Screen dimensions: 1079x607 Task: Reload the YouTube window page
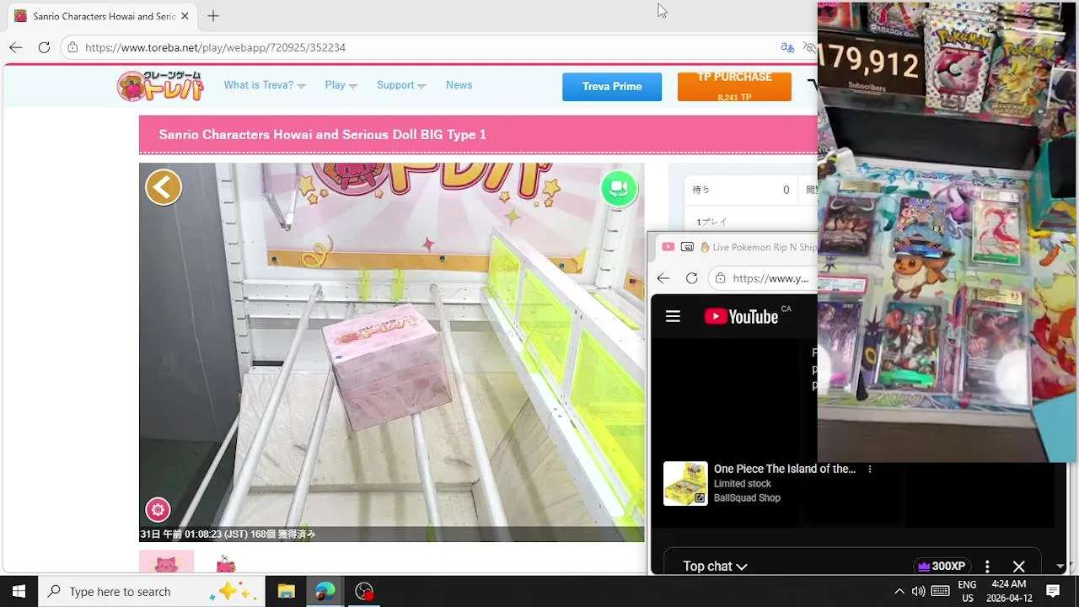[691, 278]
